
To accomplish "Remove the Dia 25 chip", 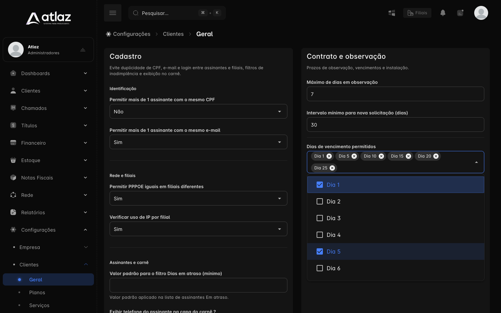I will pos(332,168).
